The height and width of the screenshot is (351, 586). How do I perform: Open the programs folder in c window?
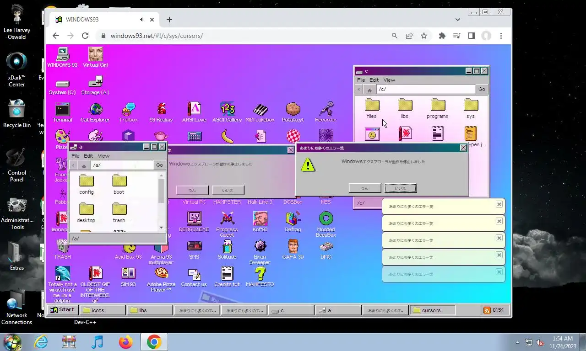(x=438, y=109)
